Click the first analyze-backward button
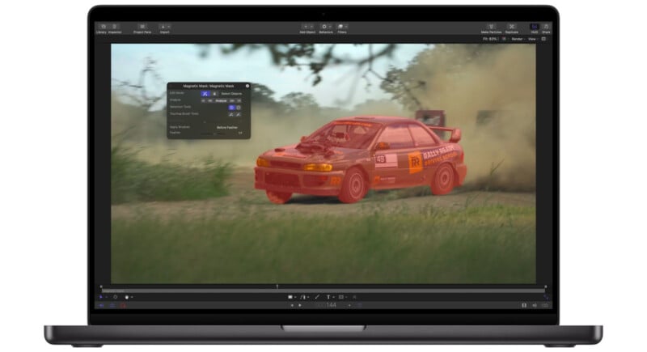The image size is (647, 352). 204,100
